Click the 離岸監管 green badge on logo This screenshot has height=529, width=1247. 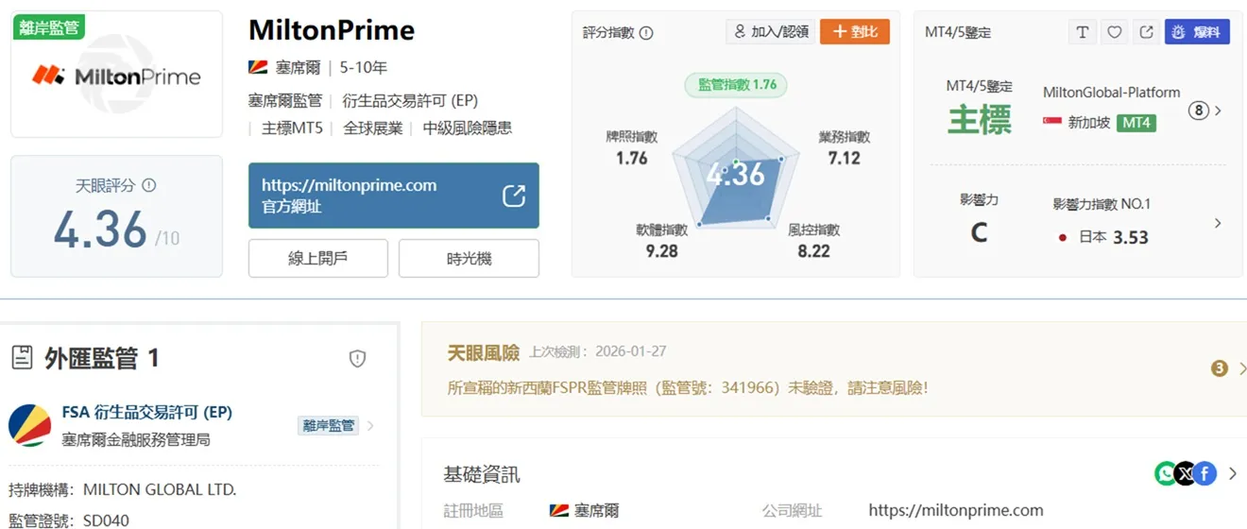coord(49,27)
